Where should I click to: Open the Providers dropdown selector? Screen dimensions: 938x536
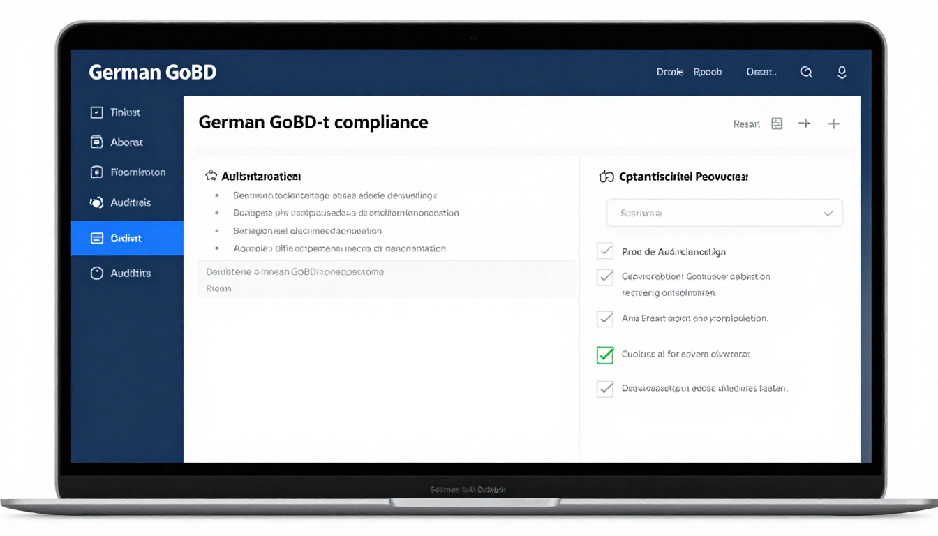click(x=724, y=213)
